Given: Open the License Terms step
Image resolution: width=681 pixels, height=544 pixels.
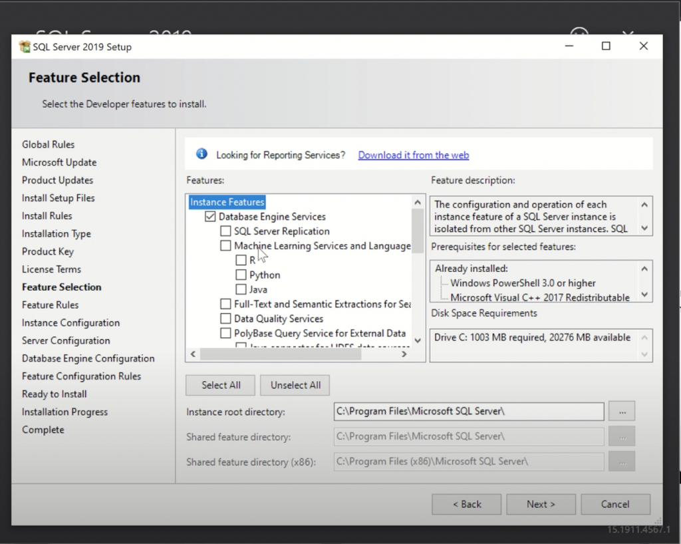Looking at the screenshot, I should 52,269.
